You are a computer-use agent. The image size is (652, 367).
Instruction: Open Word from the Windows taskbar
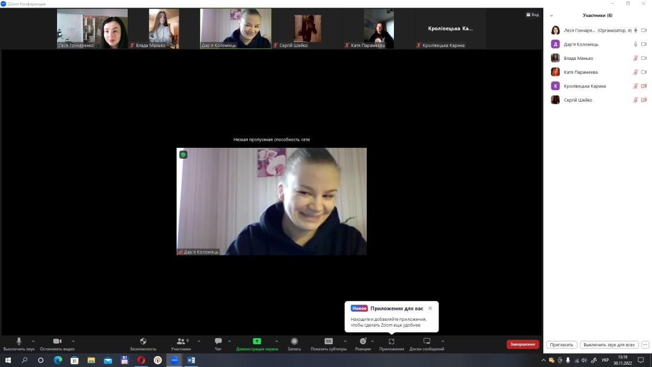click(x=191, y=360)
